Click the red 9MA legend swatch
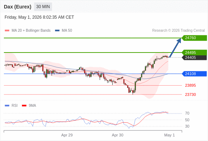This screenshot has height=141, width=208. pyautogui.click(x=24, y=106)
